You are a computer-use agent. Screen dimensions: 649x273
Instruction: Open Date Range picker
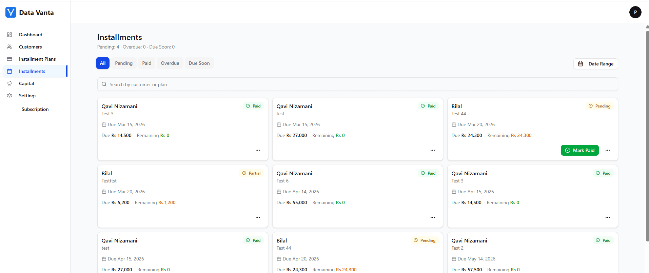point(595,64)
